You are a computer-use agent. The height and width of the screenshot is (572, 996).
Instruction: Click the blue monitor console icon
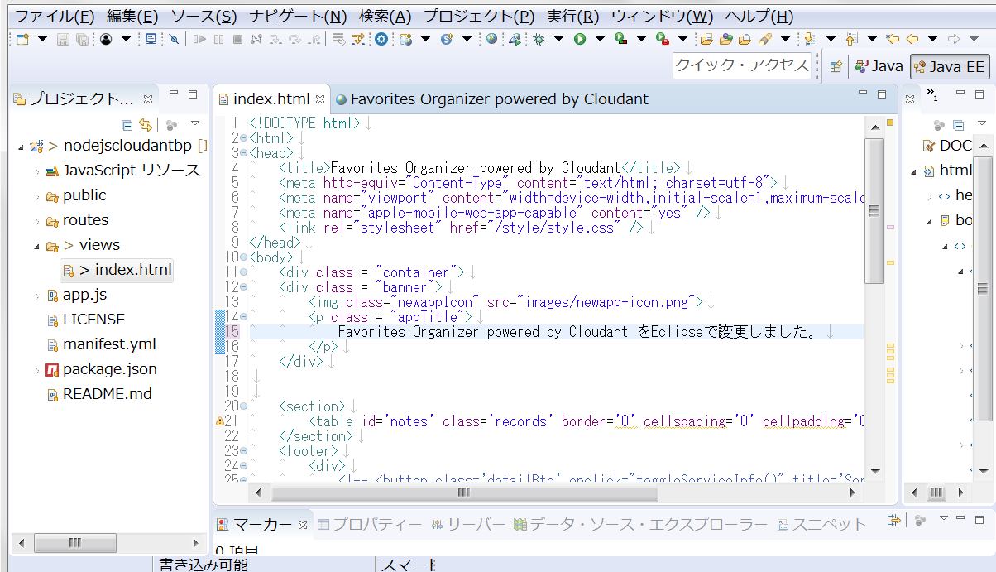151,39
